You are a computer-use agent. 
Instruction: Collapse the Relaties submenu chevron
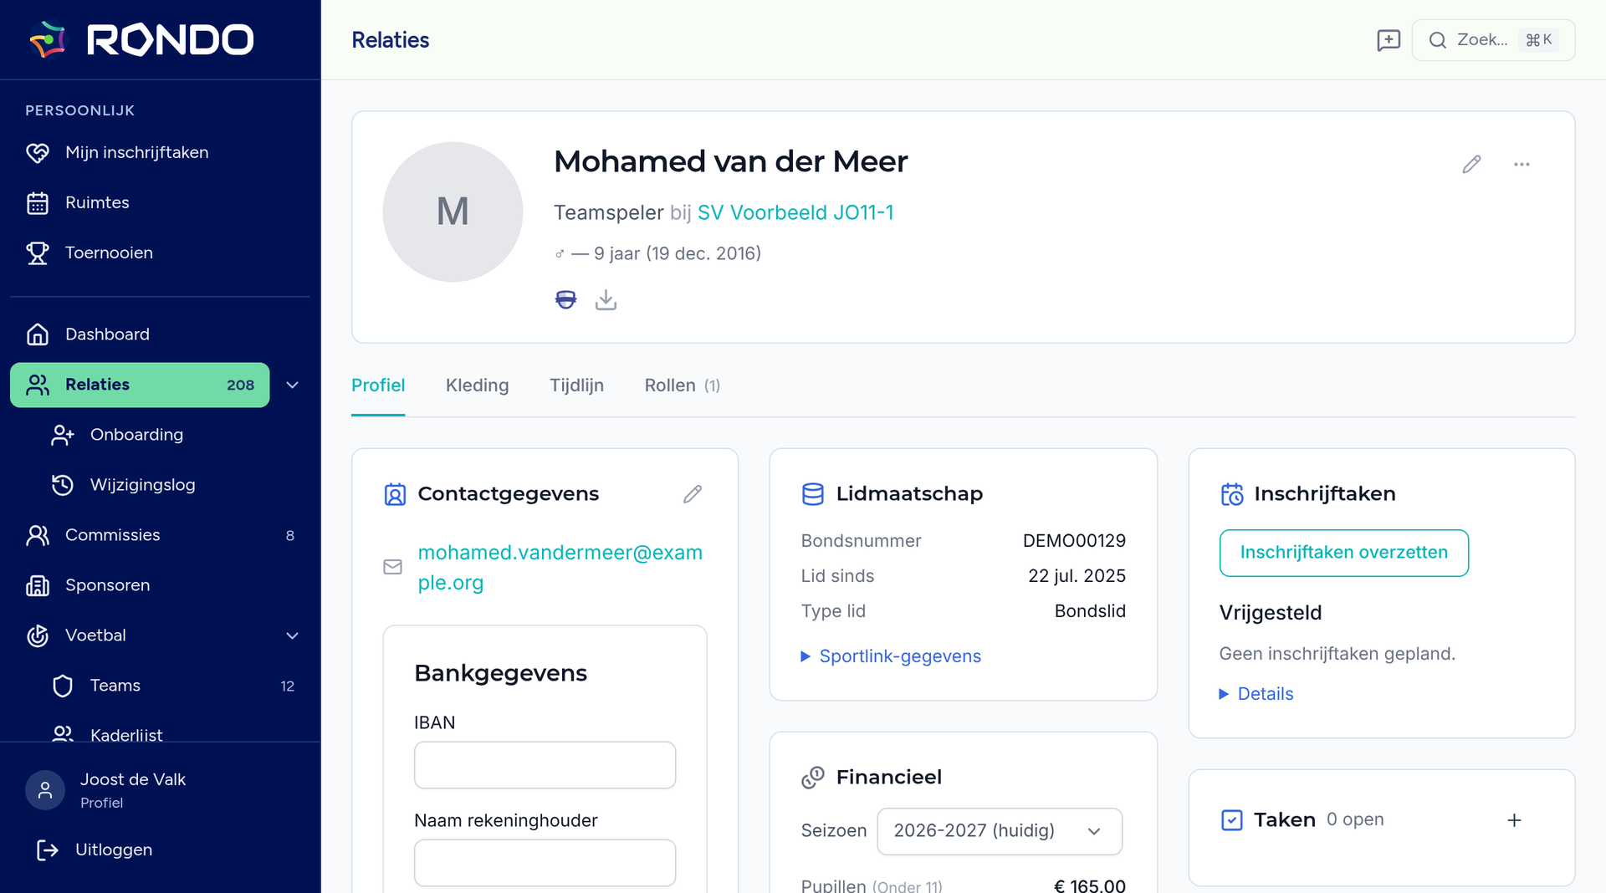pos(293,385)
